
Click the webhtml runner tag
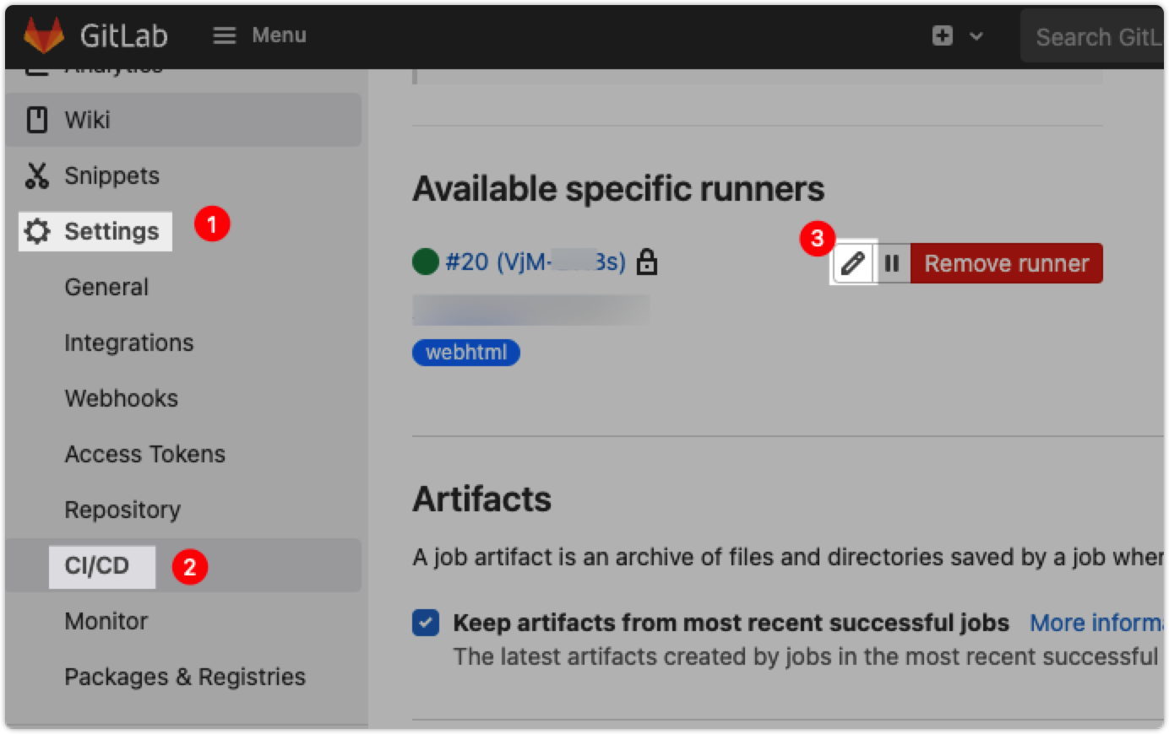coord(465,352)
